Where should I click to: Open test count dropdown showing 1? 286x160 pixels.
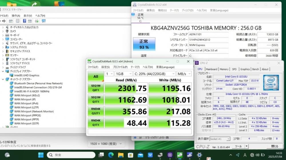click(109, 74)
